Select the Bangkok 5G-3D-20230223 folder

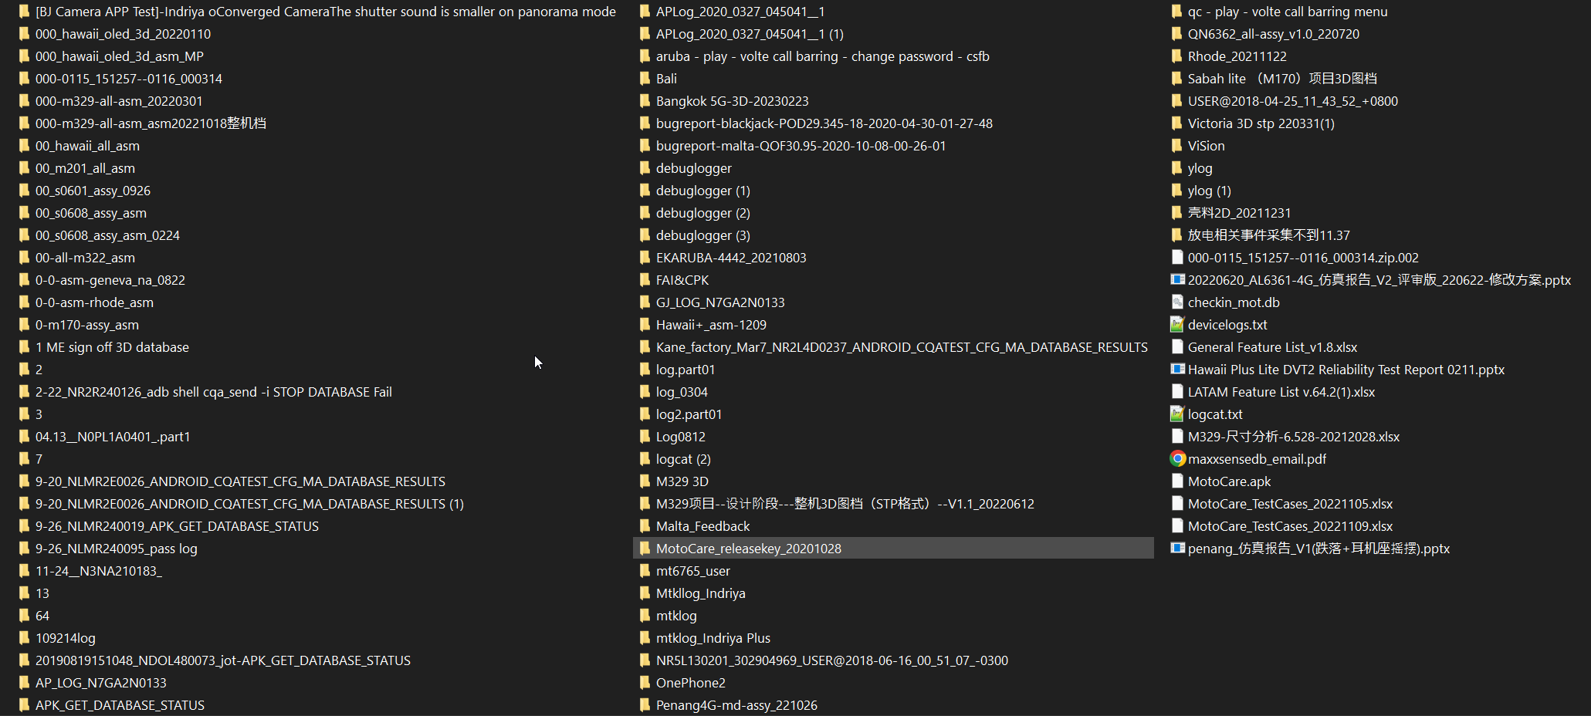(x=733, y=101)
